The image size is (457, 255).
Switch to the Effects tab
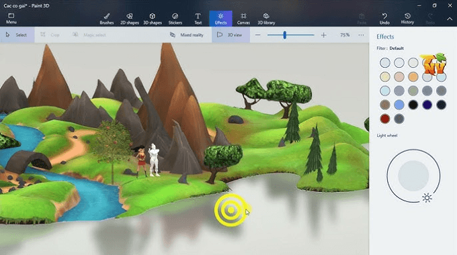coord(220,19)
